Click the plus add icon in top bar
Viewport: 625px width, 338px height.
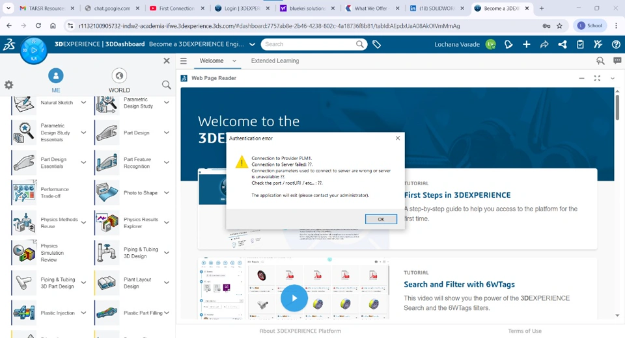(x=527, y=45)
